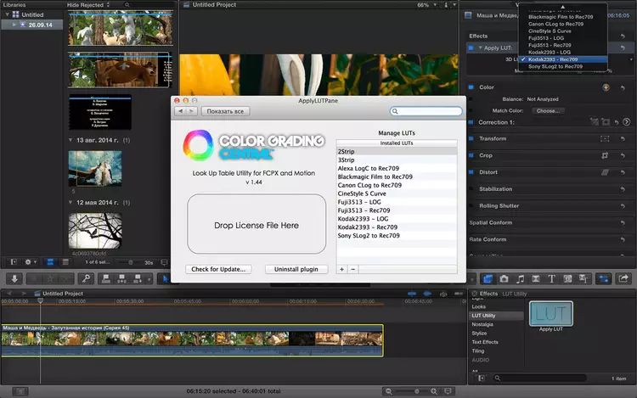
Task: Open the browser gear action menu
Action: click(30, 262)
